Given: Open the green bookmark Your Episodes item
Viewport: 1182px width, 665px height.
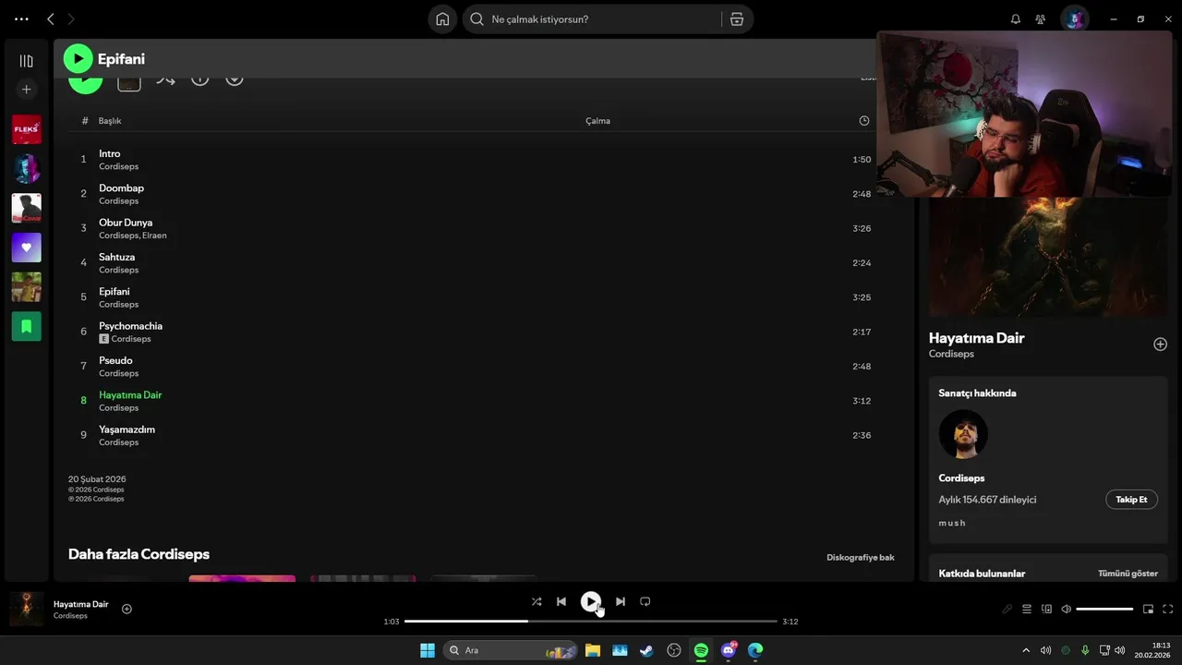Looking at the screenshot, I should (26, 326).
